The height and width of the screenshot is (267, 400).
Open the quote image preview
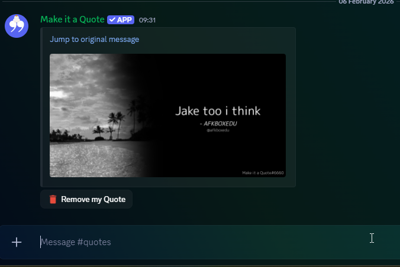167,115
